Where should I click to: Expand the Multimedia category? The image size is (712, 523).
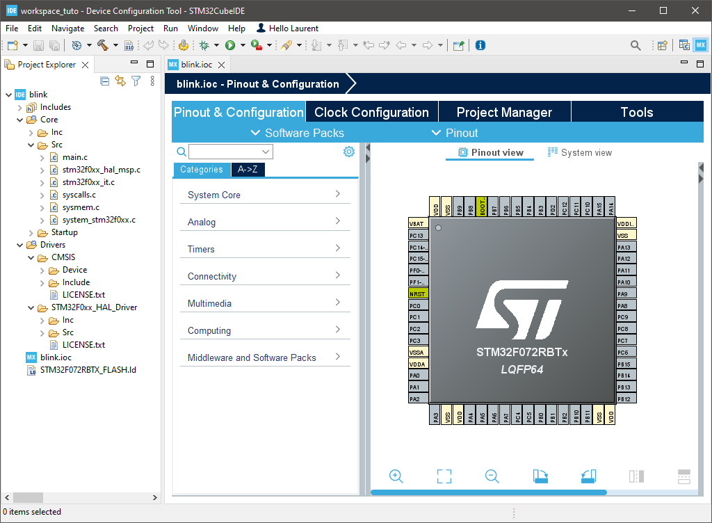265,303
